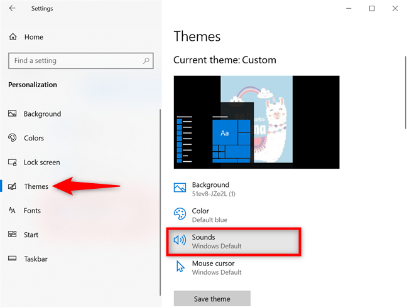Click the Mouse cursor pointer icon
Image resolution: width=407 pixels, height=308 pixels.
point(180,266)
